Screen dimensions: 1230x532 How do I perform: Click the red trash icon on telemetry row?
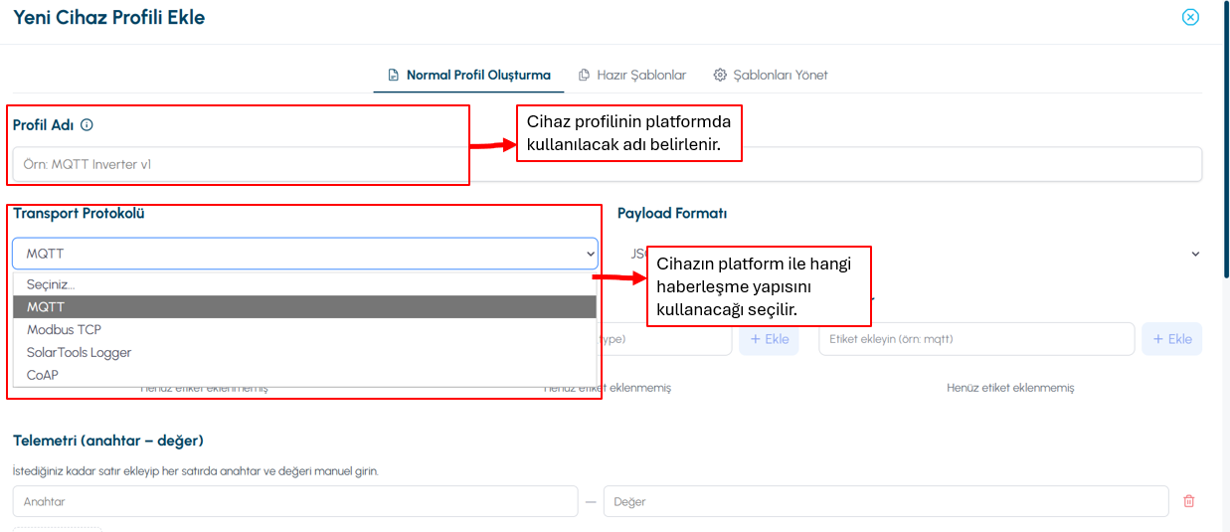[1188, 501]
